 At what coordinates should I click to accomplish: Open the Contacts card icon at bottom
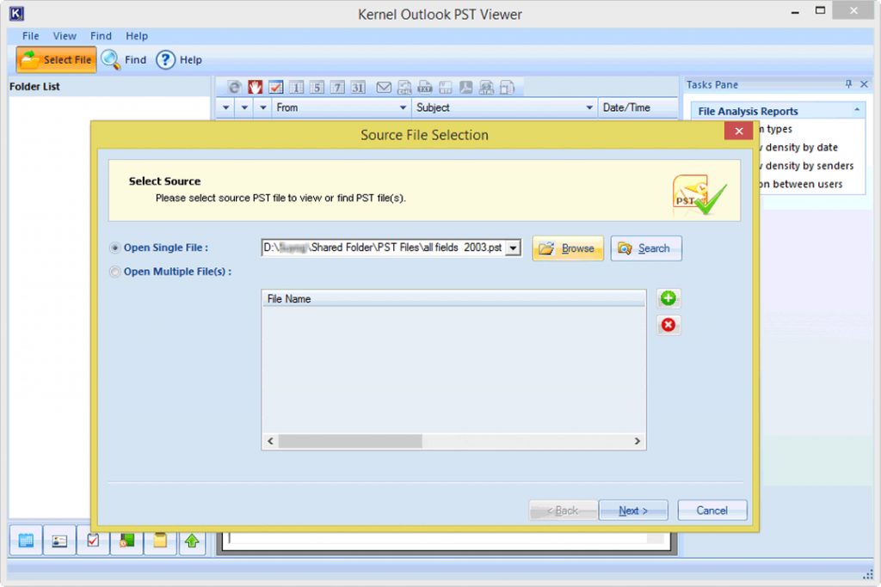[x=59, y=541]
